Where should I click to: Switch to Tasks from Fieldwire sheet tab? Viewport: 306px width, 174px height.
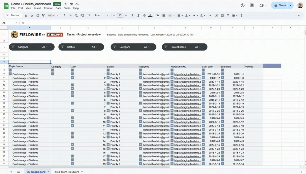[x=66, y=172]
